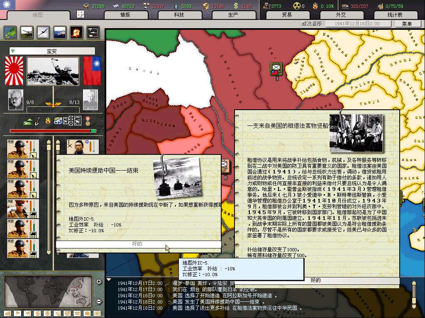This screenshot has height=318, width=425.
Task: Open the 统计表 tab
Action: tap(395, 15)
